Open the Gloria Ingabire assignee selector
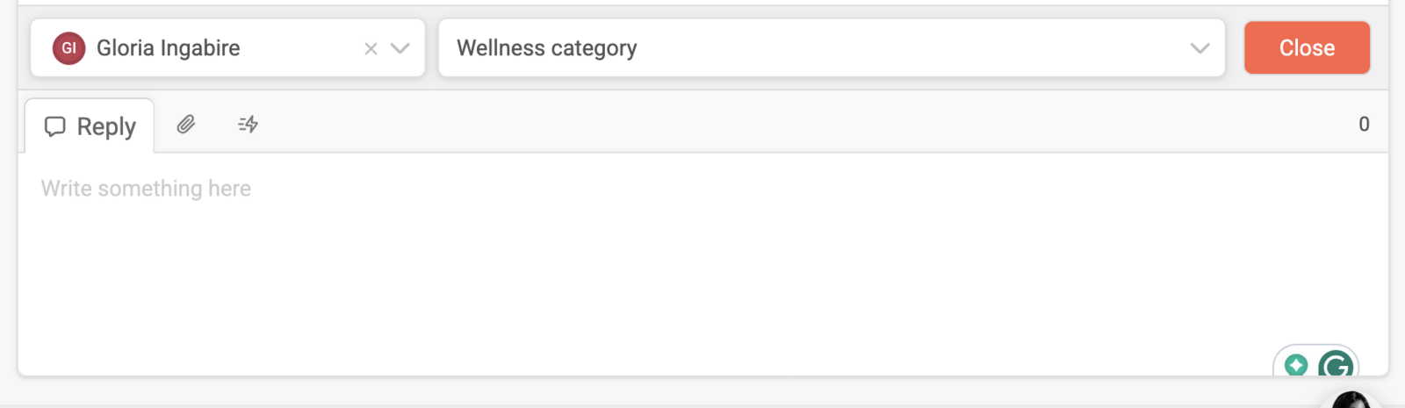 227,48
